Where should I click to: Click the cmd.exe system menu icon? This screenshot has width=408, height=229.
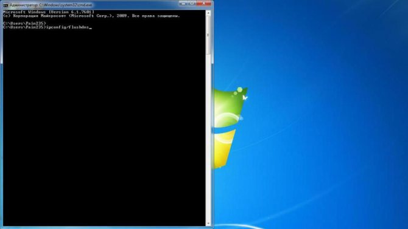click(x=5, y=5)
